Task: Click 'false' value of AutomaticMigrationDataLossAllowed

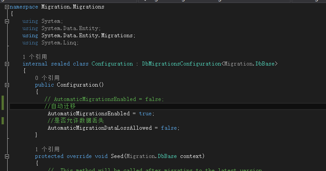Action: [168, 128]
